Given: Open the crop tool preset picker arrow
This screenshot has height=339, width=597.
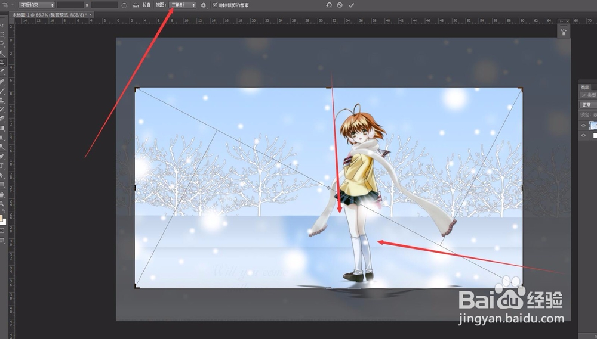Looking at the screenshot, I should [12, 5].
